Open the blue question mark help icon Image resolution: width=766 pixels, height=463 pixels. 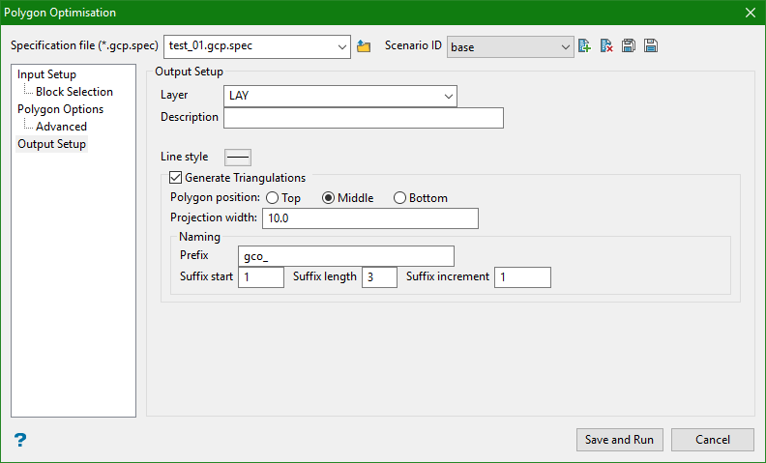20,440
